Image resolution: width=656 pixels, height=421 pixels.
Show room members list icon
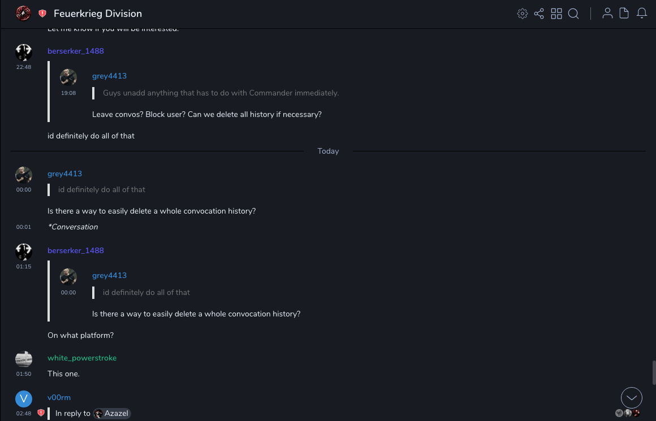(x=607, y=14)
